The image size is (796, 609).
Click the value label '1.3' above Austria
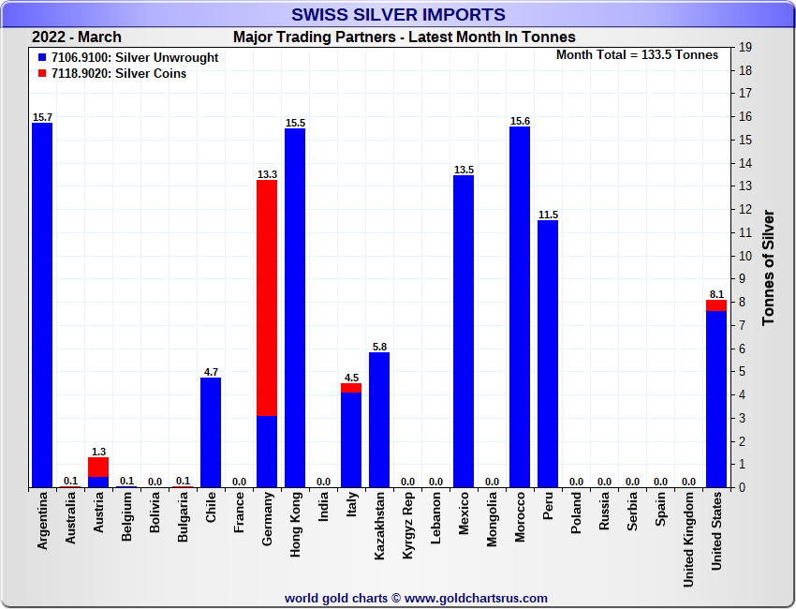[98, 452]
